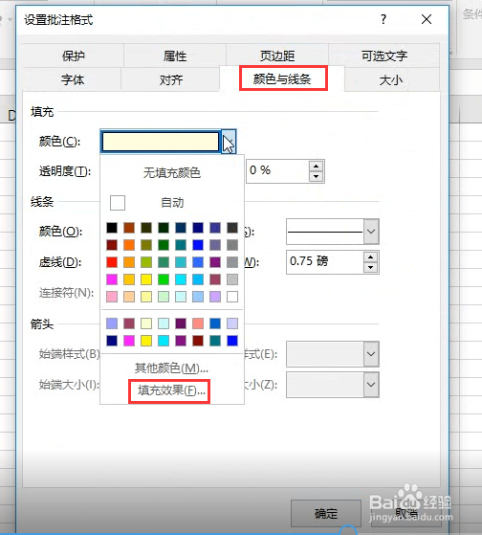Choose the bright red swatch
Image resolution: width=482 pixels, height=535 pixels.
(x=112, y=262)
